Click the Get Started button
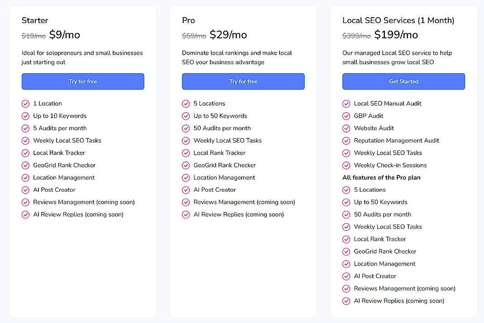 click(403, 81)
